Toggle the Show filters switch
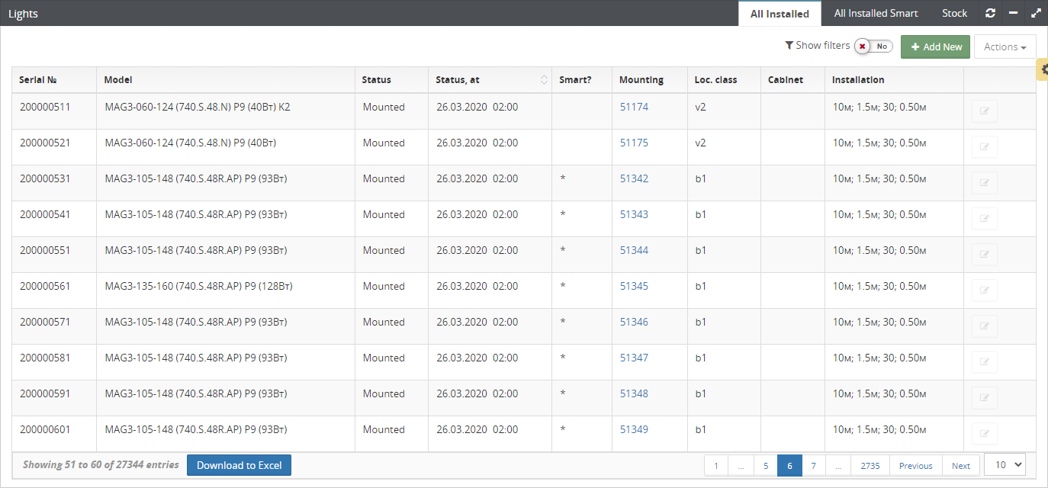This screenshot has height=488, width=1048. 873,47
